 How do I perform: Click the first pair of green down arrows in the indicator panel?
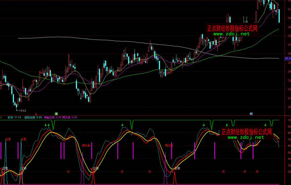47,125
